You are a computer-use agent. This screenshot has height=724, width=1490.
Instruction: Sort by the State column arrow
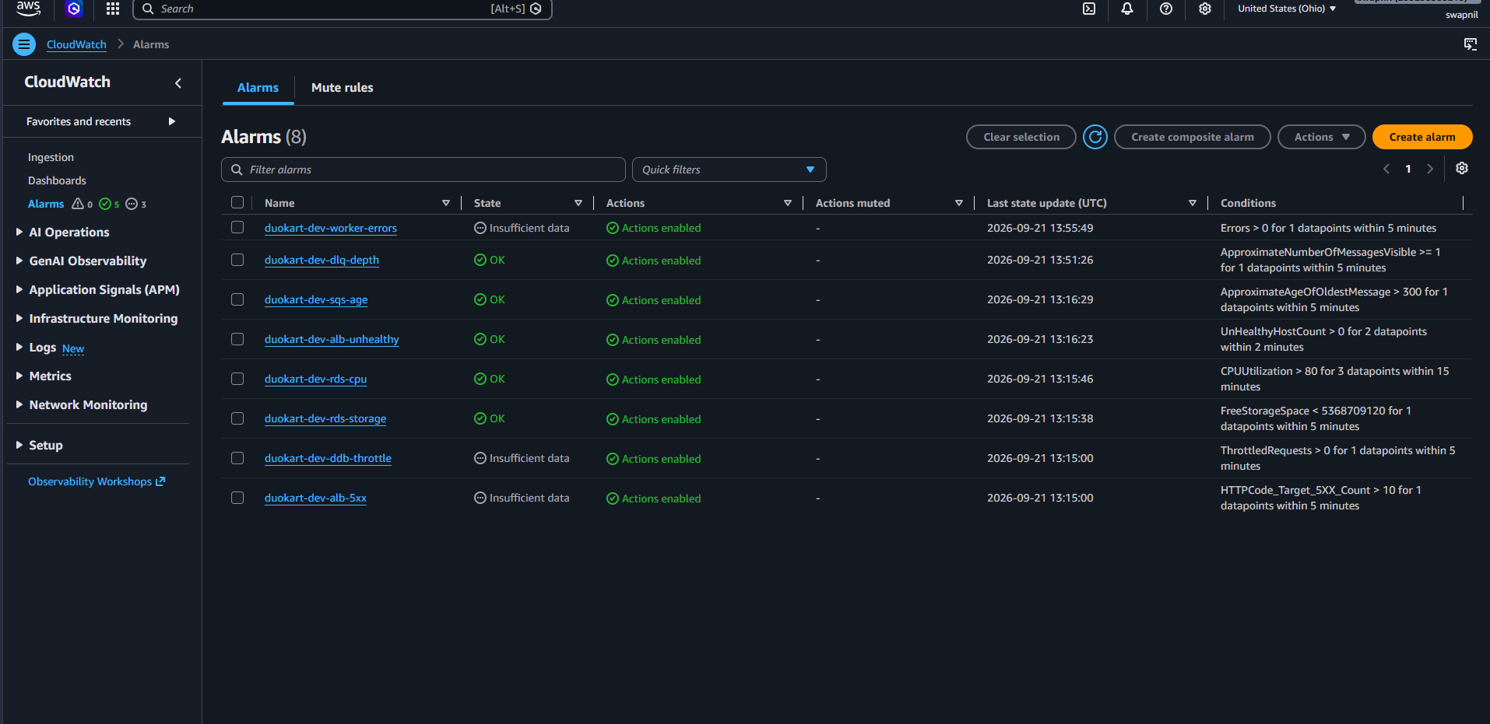pos(578,203)
